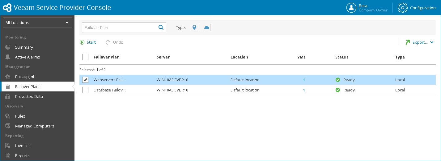Go to the Managed Computers section
The image size is (441, 161).
(34, 126)
